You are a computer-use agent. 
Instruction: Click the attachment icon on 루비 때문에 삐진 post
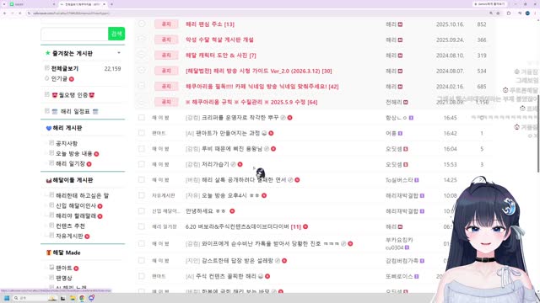pos(267,149)
